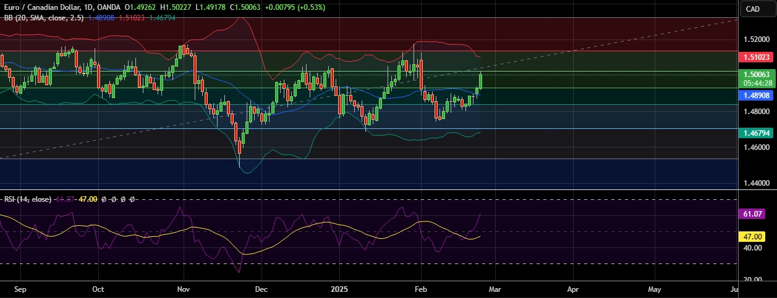Open the BB (20, SMA, close, 2.5) indicator legend

[x=44, y=18]
